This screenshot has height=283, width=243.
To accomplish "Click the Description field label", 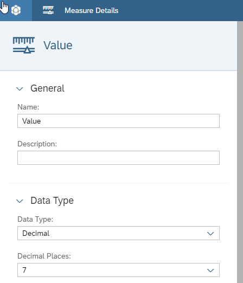I will [37, 144].
